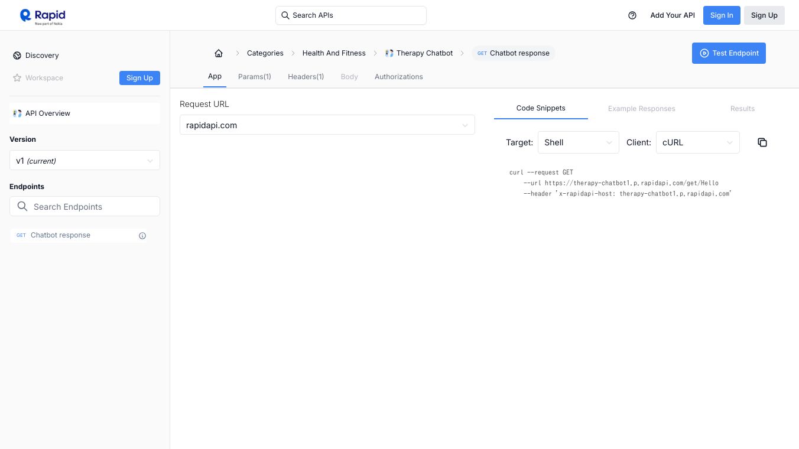799x449 pixels.
Task: Open the help question mark icon
Action: pyautogui.click(x=632, y=15)
